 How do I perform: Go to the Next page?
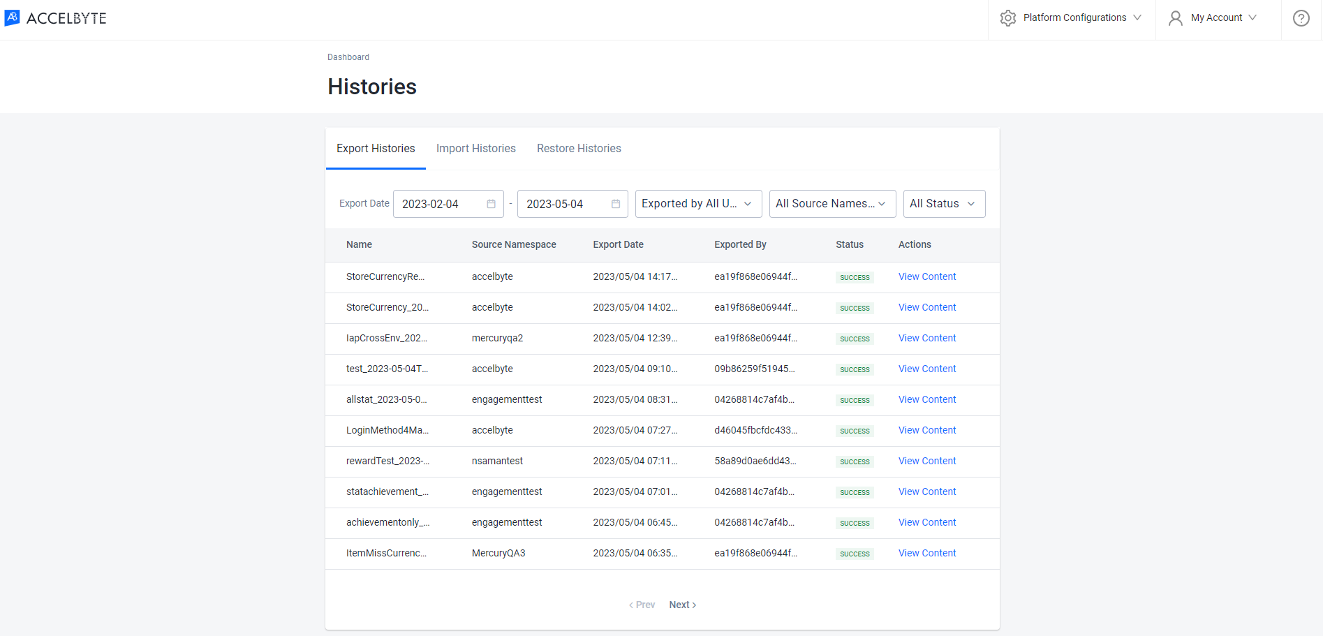pos(683,605)
